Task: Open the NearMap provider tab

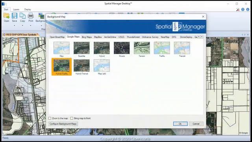Action: click(x=165, y=37)
